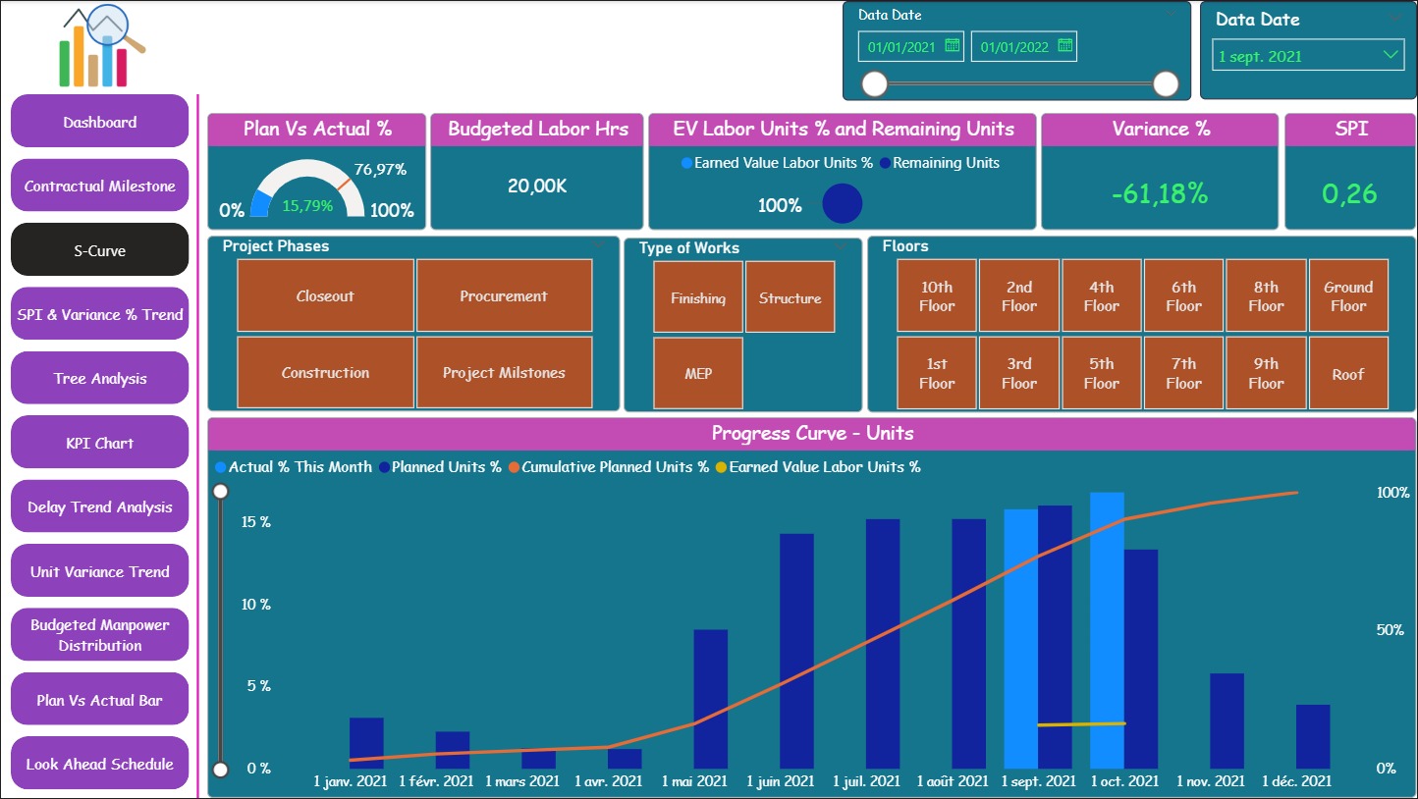Filter by 1st Floor tile
1418x799 pixels.
tap(937, 373)
